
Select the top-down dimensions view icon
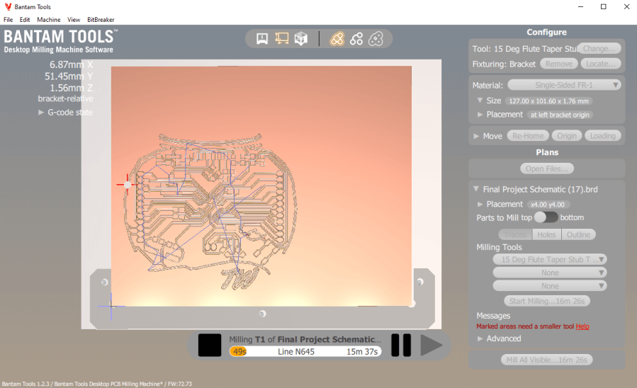click(282, 38)
